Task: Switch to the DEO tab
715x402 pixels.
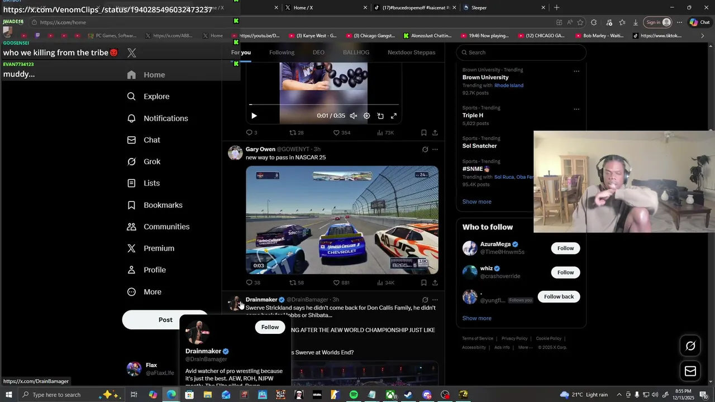Action: [x=318, y=52]
